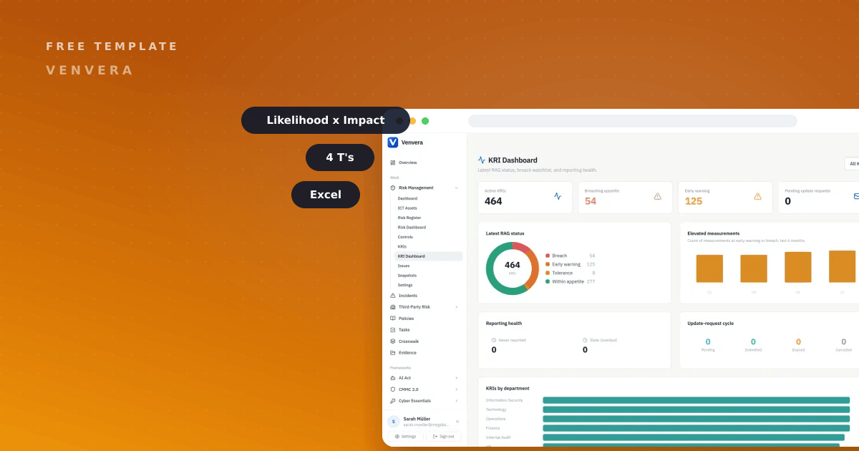Click the browser address bar
The image size is (859, 451).
[633, 121]
